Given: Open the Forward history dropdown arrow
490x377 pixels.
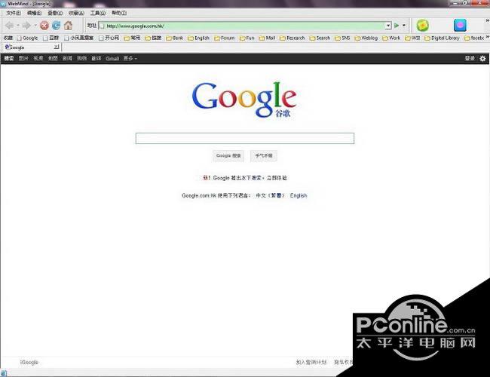Looking at the screenshot, I should click(x=35, y=26).
